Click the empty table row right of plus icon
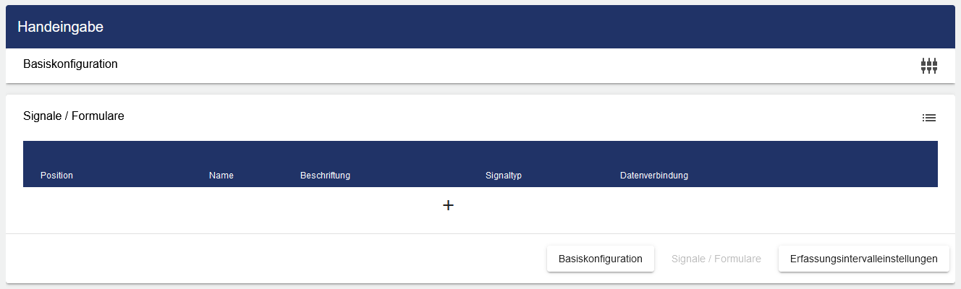Image resolution: width=961 pixels, height=289 pixels. 687,206
